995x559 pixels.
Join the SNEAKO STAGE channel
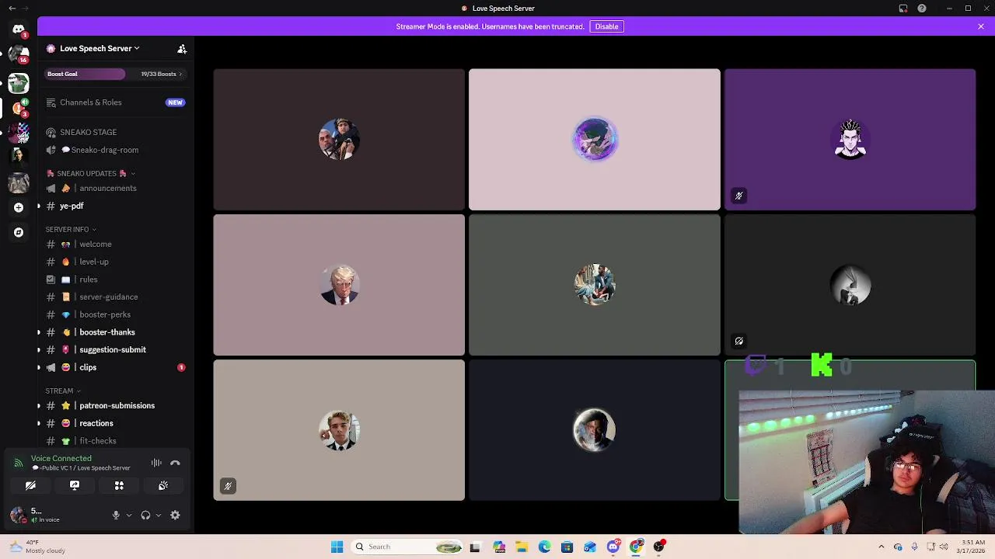(116, 132)
